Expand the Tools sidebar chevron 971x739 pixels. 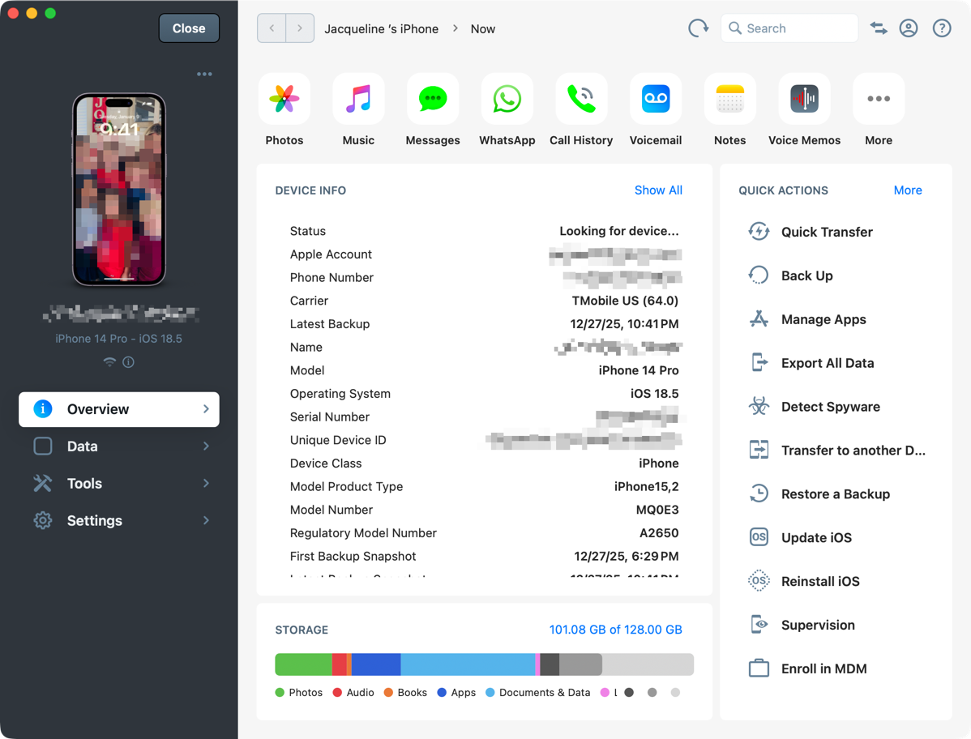[x=206, y=484]
